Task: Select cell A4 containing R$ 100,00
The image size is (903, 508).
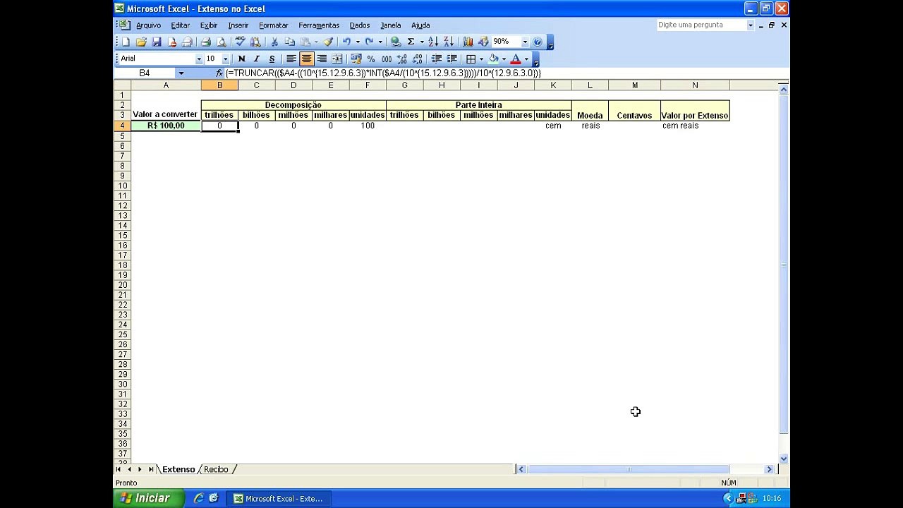Action: 166,126
